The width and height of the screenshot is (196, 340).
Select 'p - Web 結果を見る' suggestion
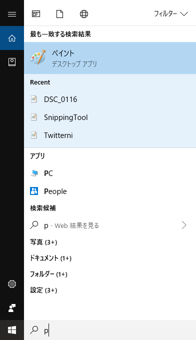[x=110, y=225]
